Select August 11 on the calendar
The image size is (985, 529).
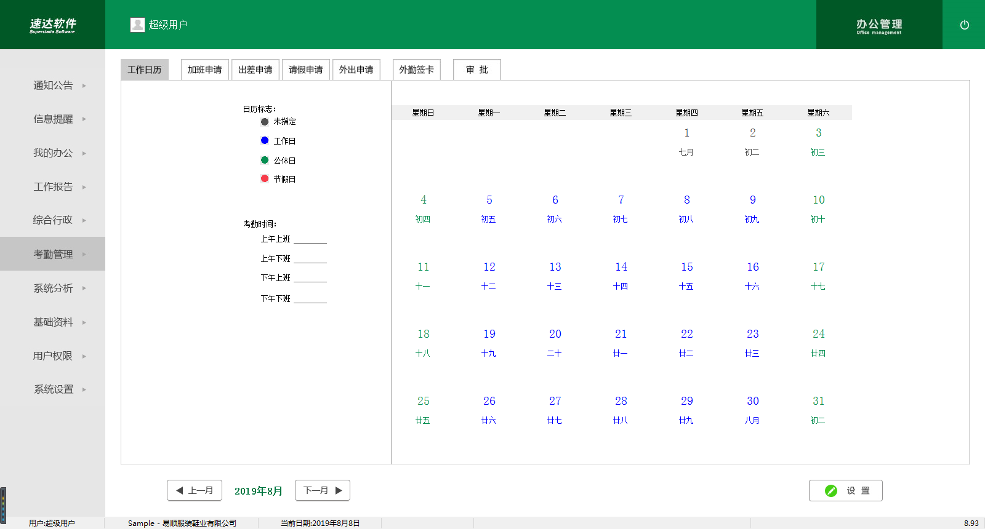(x=424, y=267)
